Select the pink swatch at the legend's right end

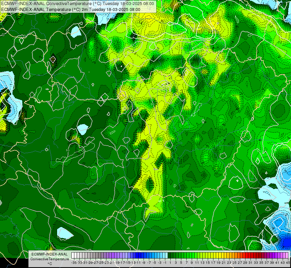pos(287,255)
